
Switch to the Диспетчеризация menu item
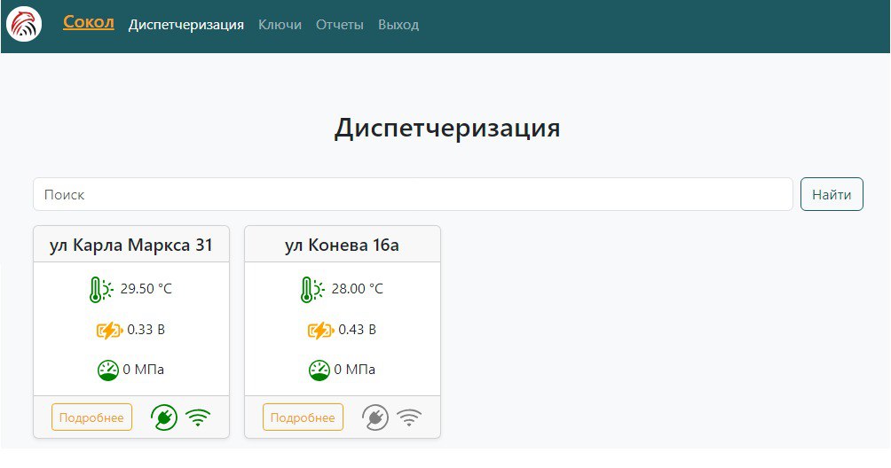[x=186, y=25]
